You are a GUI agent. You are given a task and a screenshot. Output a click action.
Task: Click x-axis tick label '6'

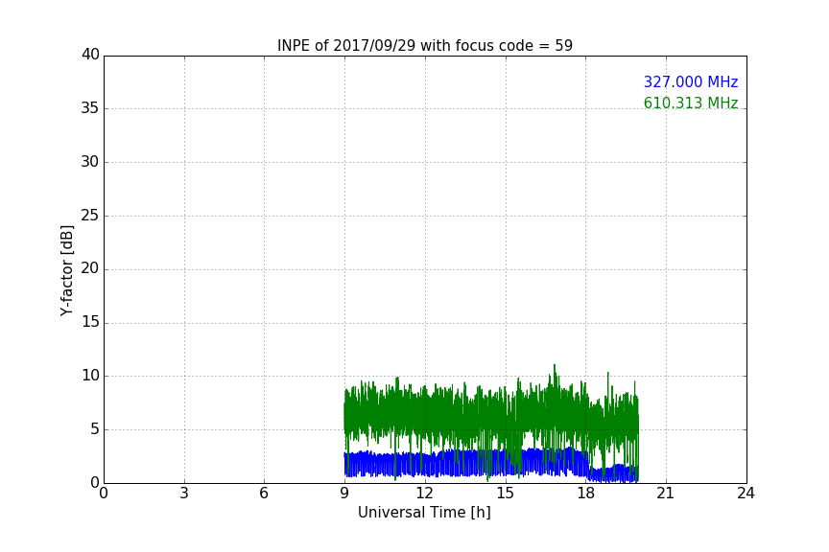pyautogui.click(x=264, y=494)
